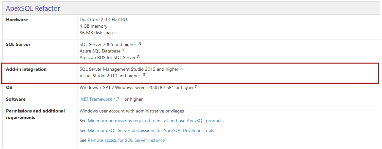Click footnote [2] after Management Studio 2012
Screen dimensions: 382x149
point(181,68)
